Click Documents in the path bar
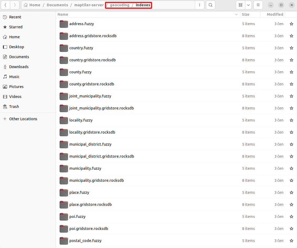This screenshot has width=297, height=248. click(x=58, y=5)
